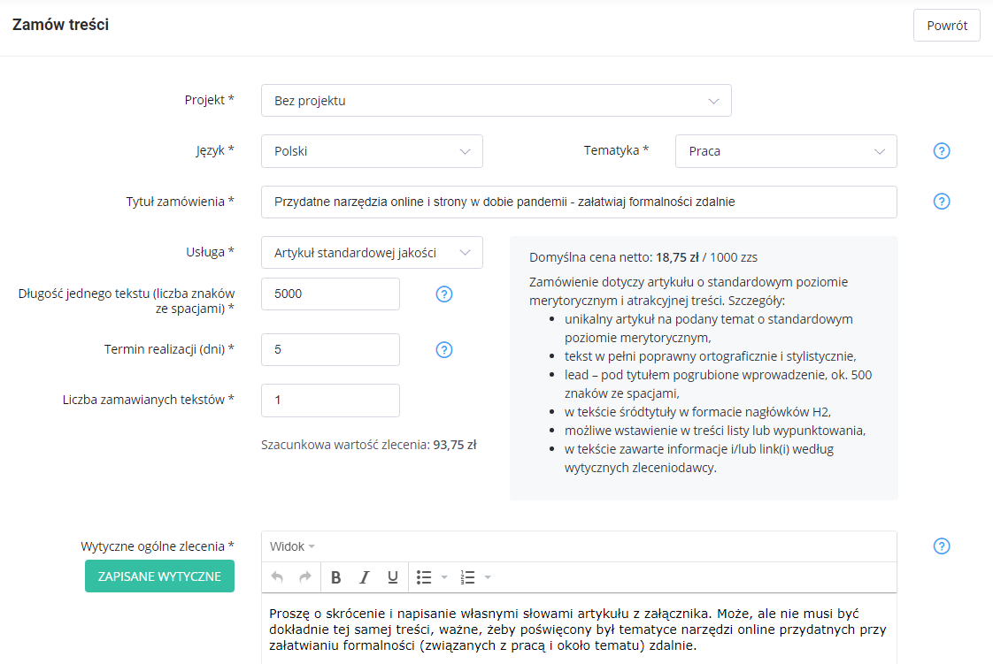Open help icon for Wytyczne ogólne zlecenia

click(x=942, y=546)
